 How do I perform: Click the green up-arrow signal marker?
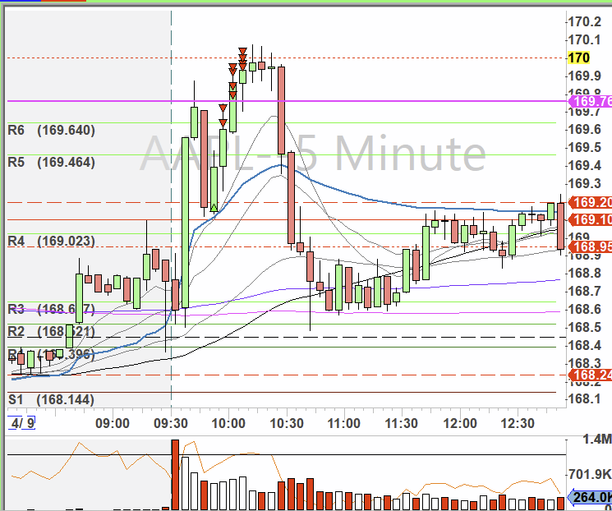pos(214,207)
